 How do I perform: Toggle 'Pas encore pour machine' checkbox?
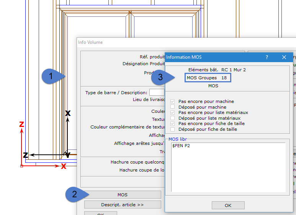[173, 102]
